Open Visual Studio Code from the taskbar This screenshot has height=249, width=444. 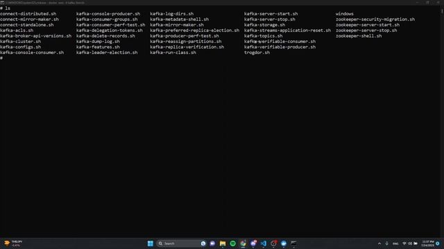(264, 243)
